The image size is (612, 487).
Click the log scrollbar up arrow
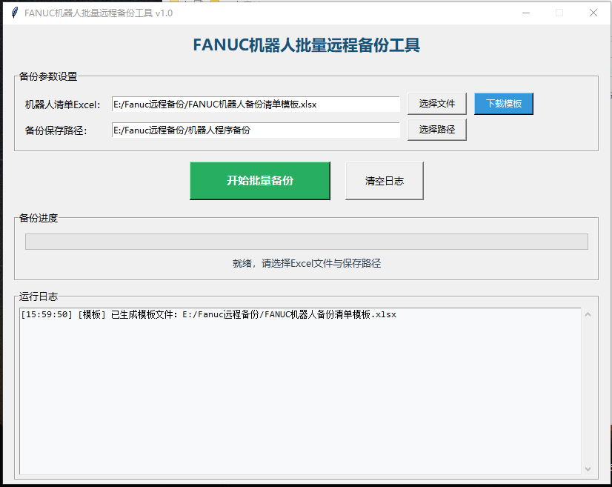[588, 314]
